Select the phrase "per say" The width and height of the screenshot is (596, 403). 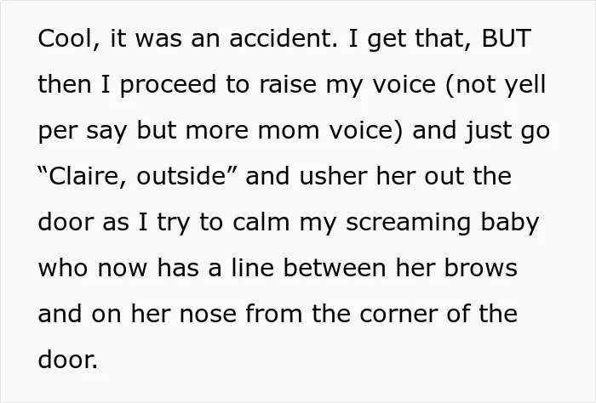coord(82,131)
